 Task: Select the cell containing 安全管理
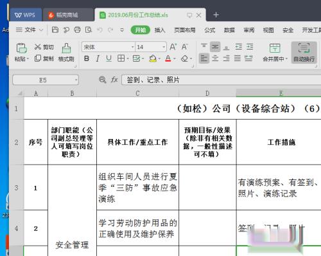pyautogui.click(x=72, y=210)
